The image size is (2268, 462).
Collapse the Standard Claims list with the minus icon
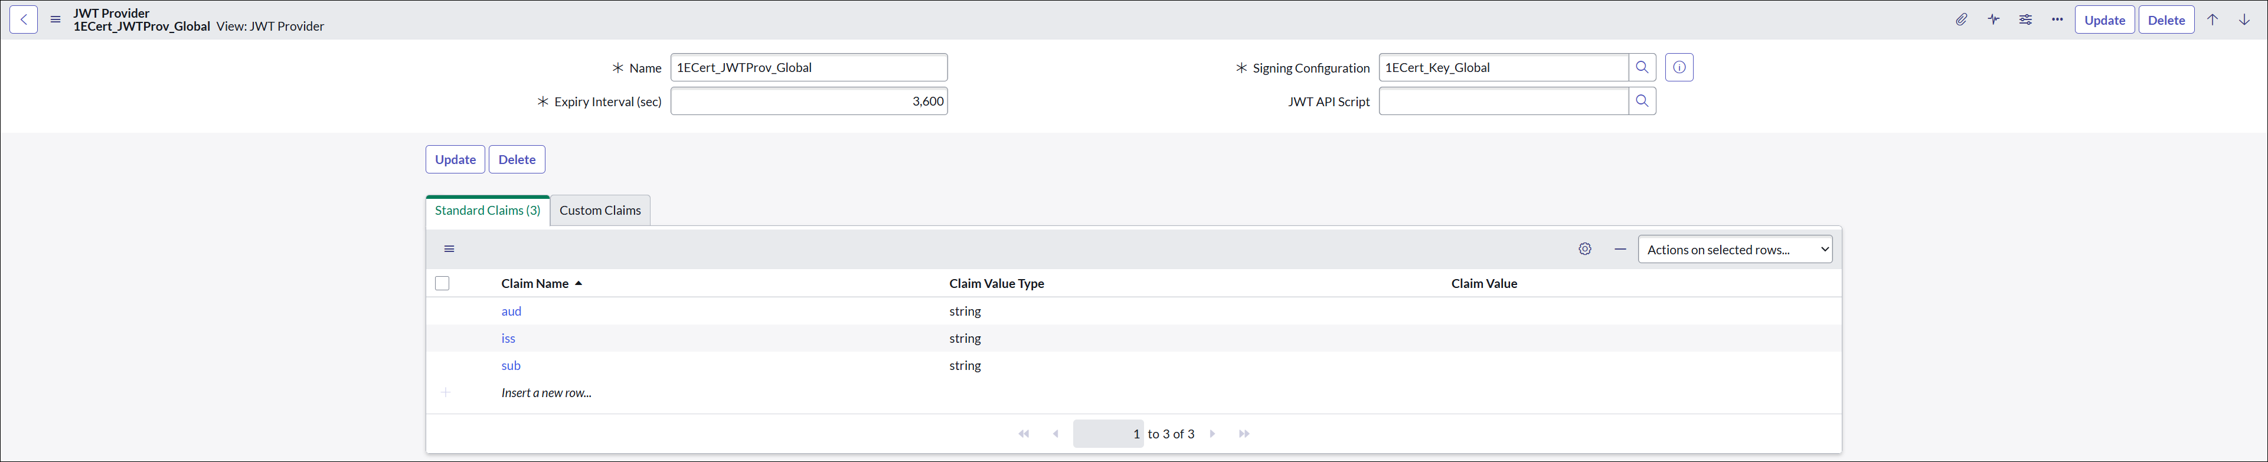coord(1620,249)
